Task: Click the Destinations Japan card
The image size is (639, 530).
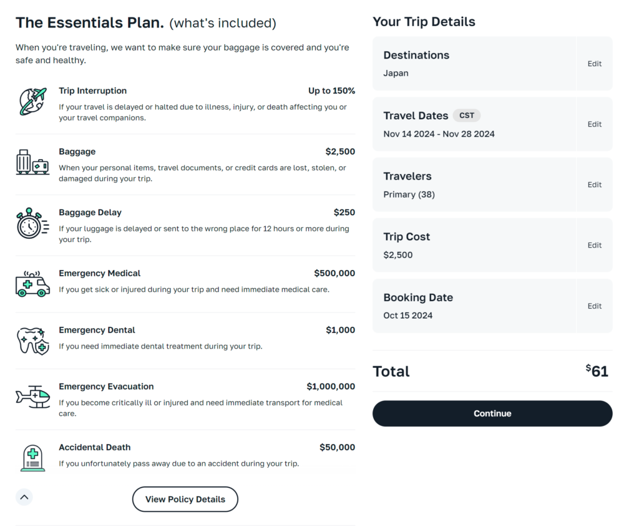Action: point(474,64)
